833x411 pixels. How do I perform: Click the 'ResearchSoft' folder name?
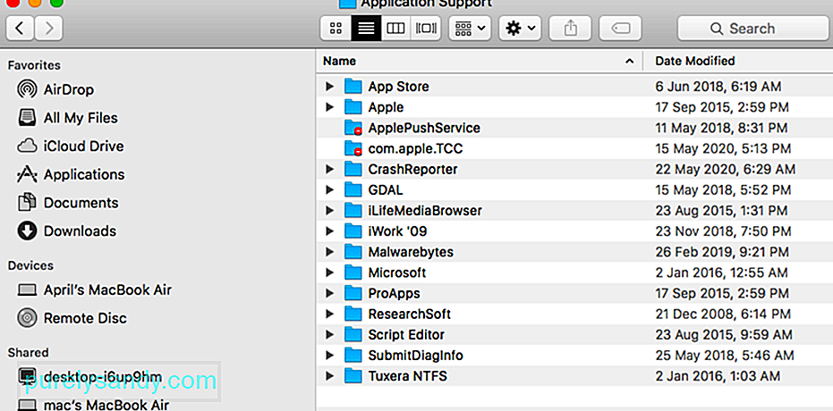(409, 314)
